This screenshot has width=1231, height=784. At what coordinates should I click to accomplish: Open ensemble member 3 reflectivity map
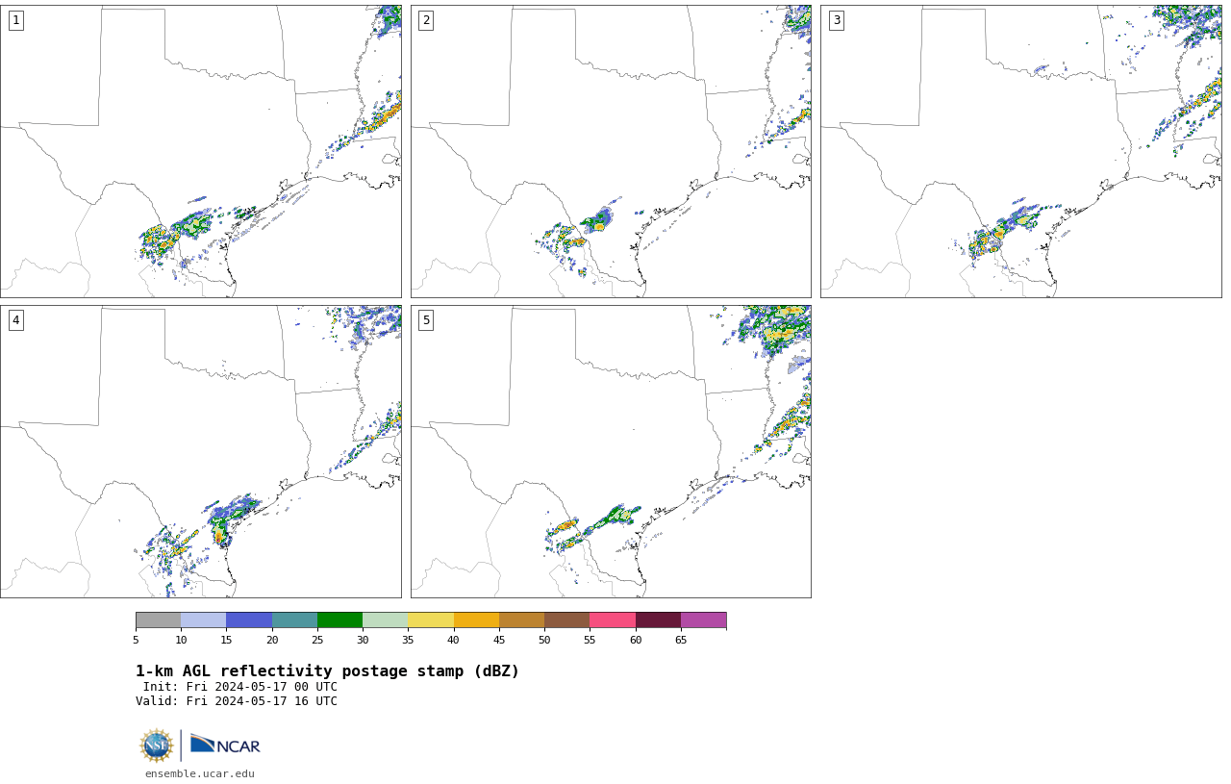click(1021, 151)
